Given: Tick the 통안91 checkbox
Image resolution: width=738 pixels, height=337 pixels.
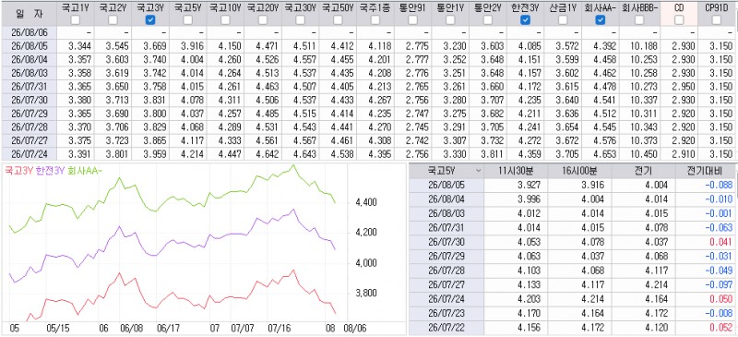Looking at the screenshot, I should [412, 19].
